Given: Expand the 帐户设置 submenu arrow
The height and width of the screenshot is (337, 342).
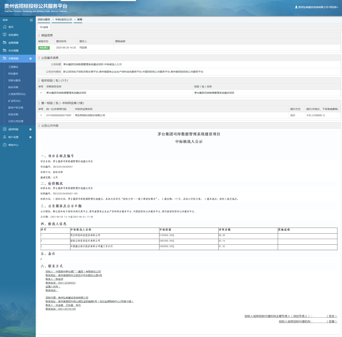Looking at the screenshot, I should (x=30, y=137).
